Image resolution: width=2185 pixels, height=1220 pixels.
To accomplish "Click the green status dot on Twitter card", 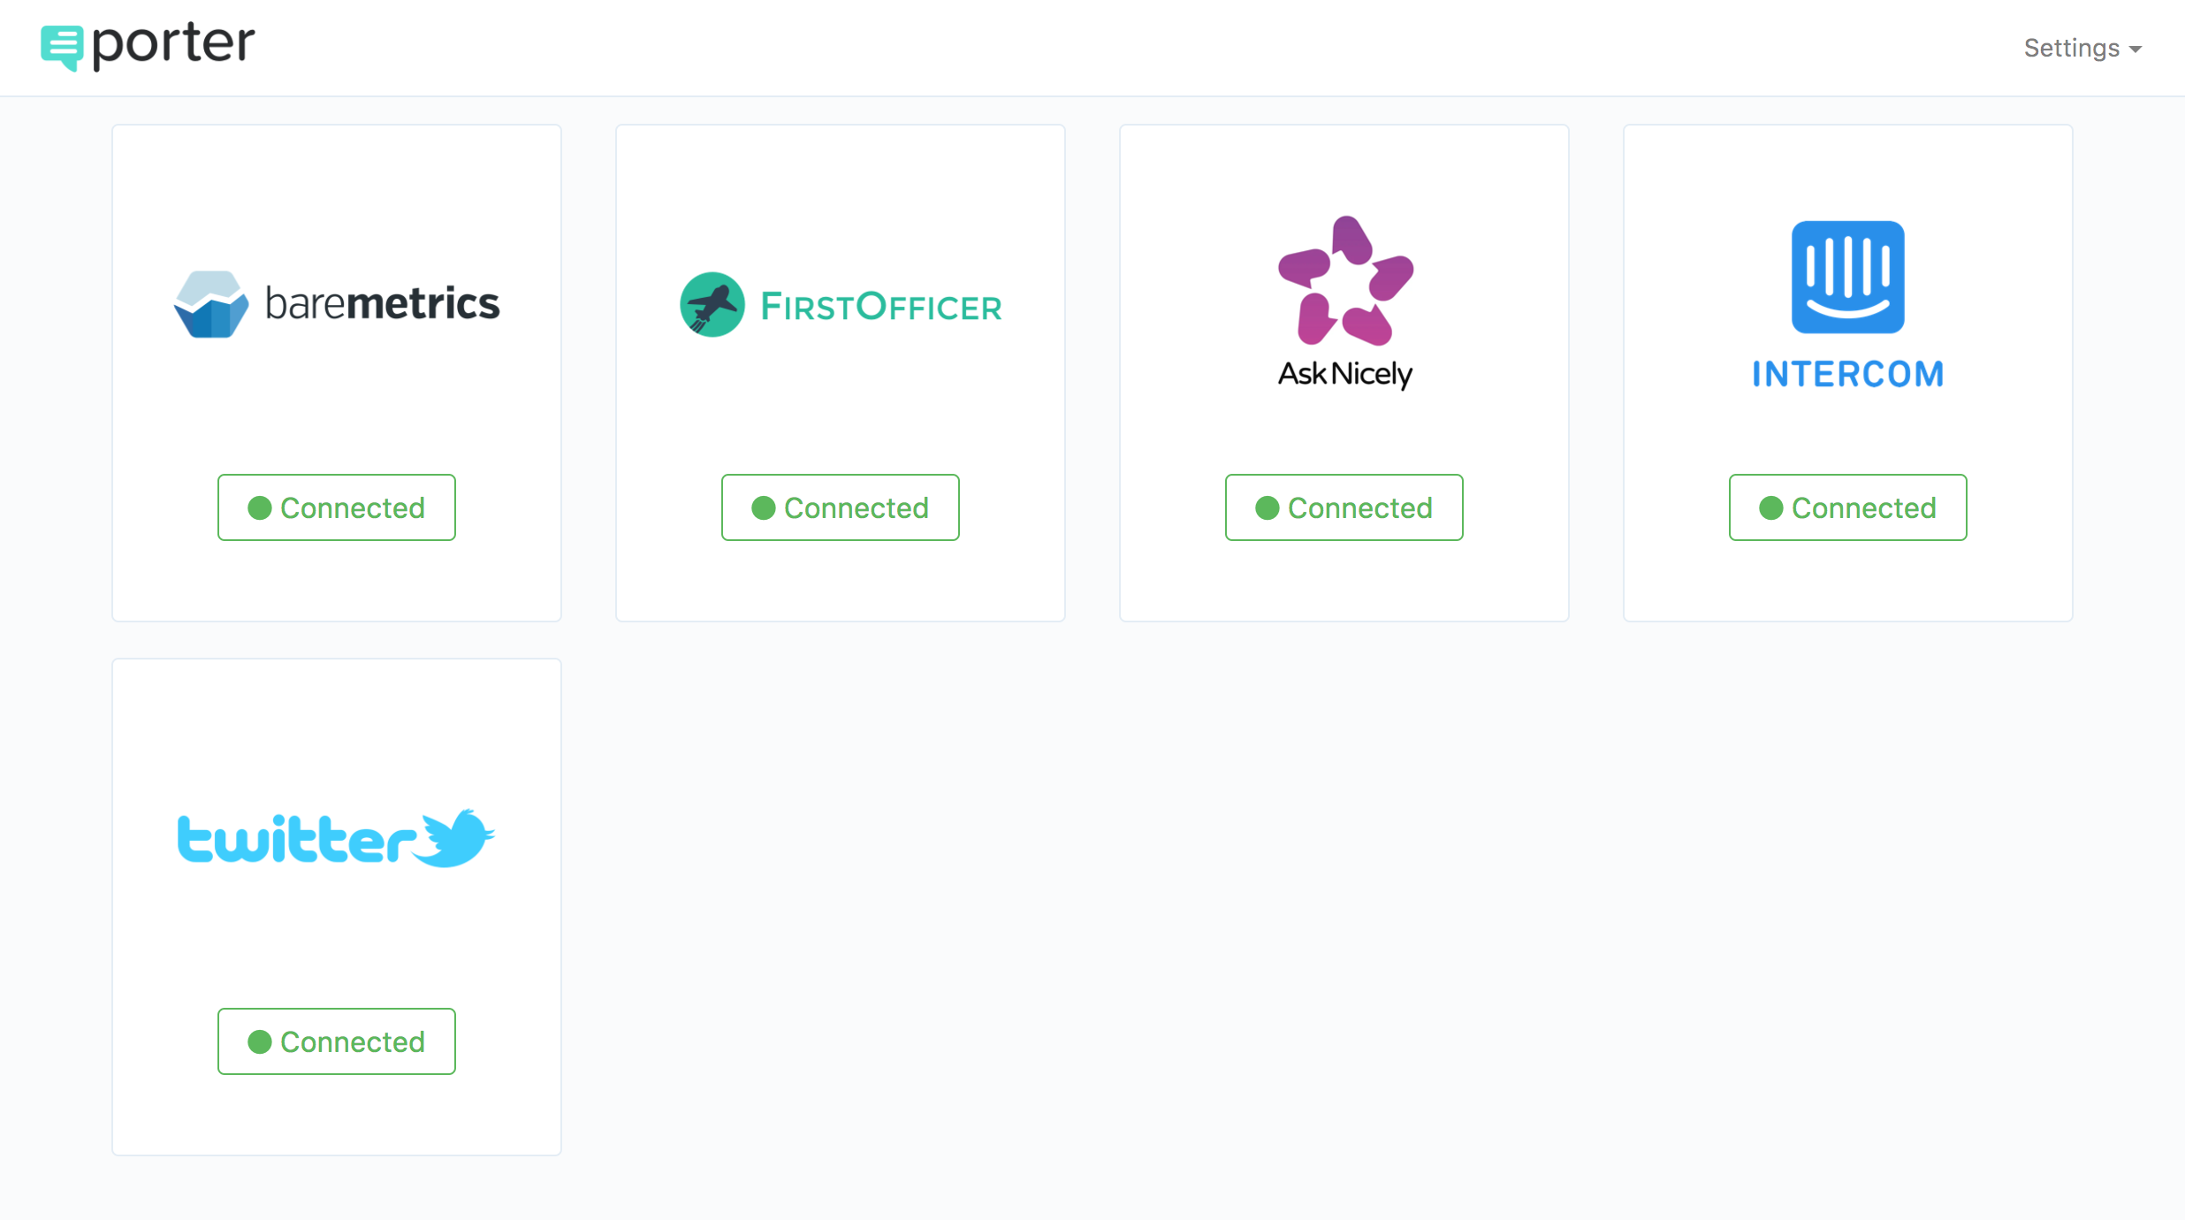I will 261,1041.
